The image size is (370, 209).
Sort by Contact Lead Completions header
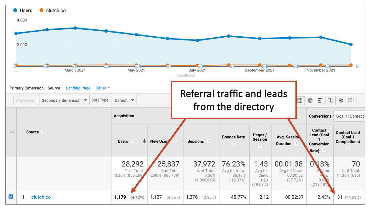pyautogui.click(x=348, y=137)
